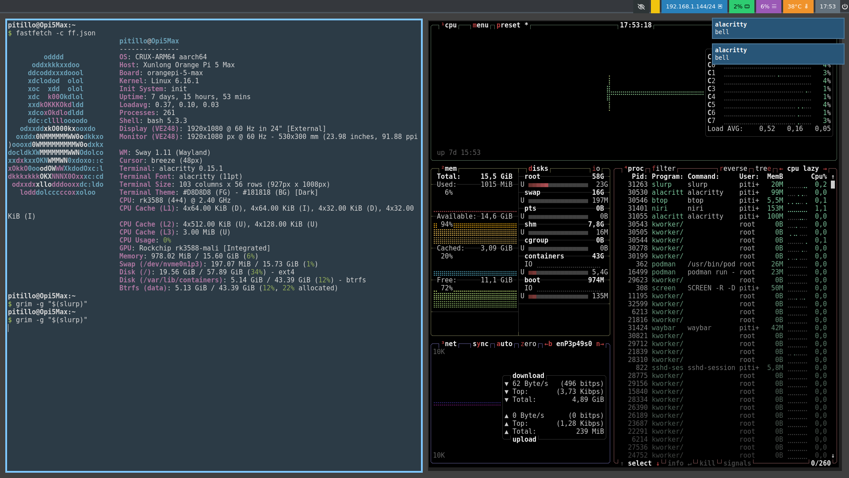The image size is (849, 478).
Task: Toggle reverse sorting in the proc panel
Action: (733, 169)
